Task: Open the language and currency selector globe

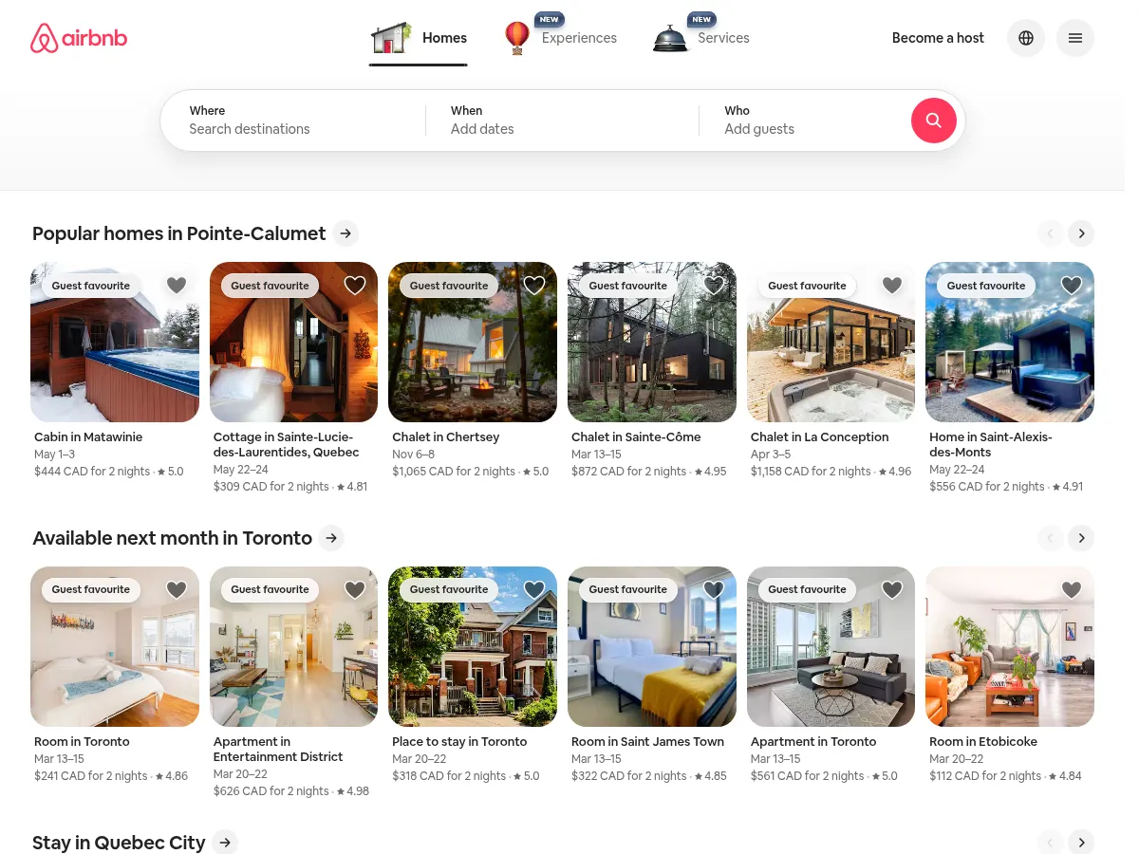Action: point(1026,38)
